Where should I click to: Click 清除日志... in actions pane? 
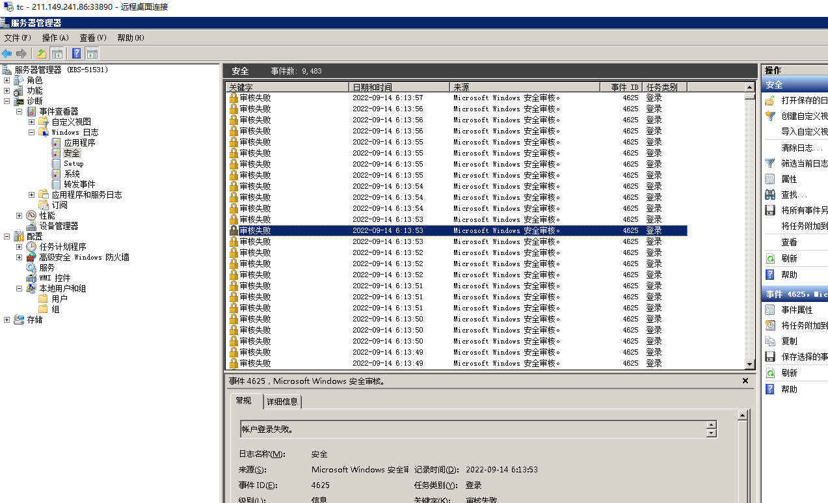point(797,148)
